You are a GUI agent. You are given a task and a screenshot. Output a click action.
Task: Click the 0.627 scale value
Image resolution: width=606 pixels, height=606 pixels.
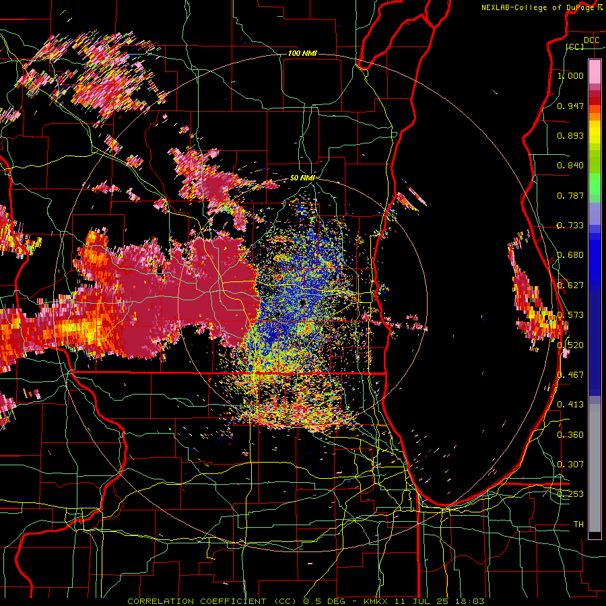(570, 285)
